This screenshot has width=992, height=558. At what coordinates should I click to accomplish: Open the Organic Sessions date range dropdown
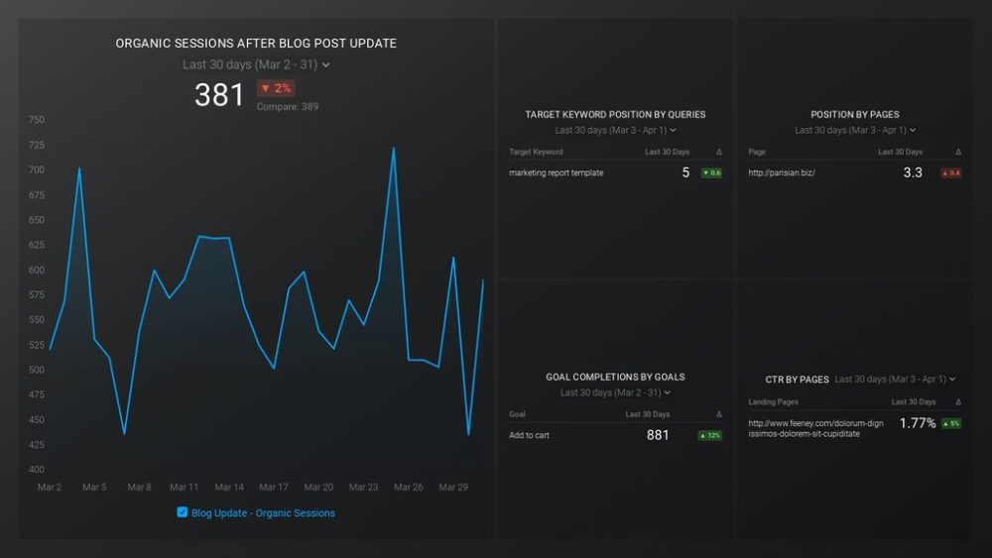click(256, 64)
